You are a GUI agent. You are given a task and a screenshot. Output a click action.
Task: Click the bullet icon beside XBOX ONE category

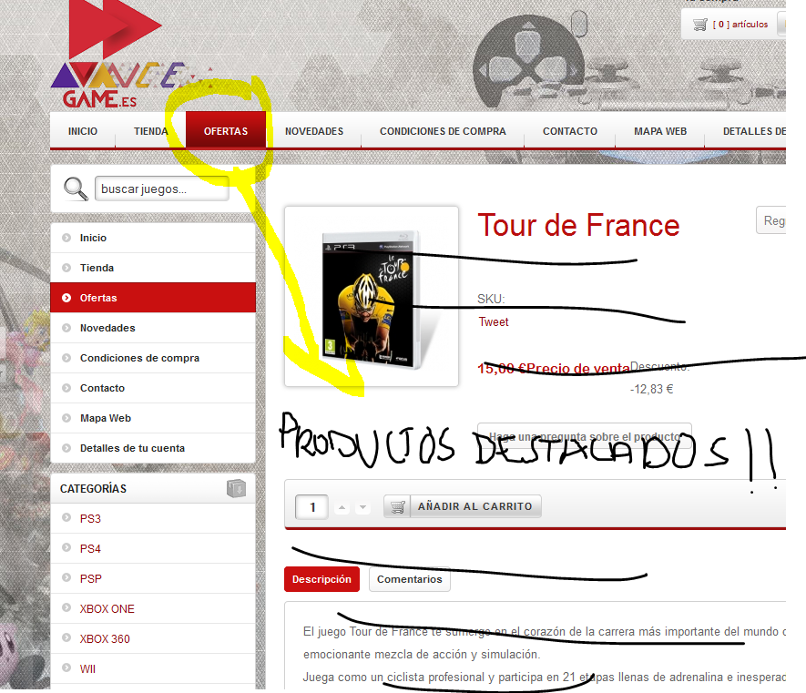click(66, 607)
